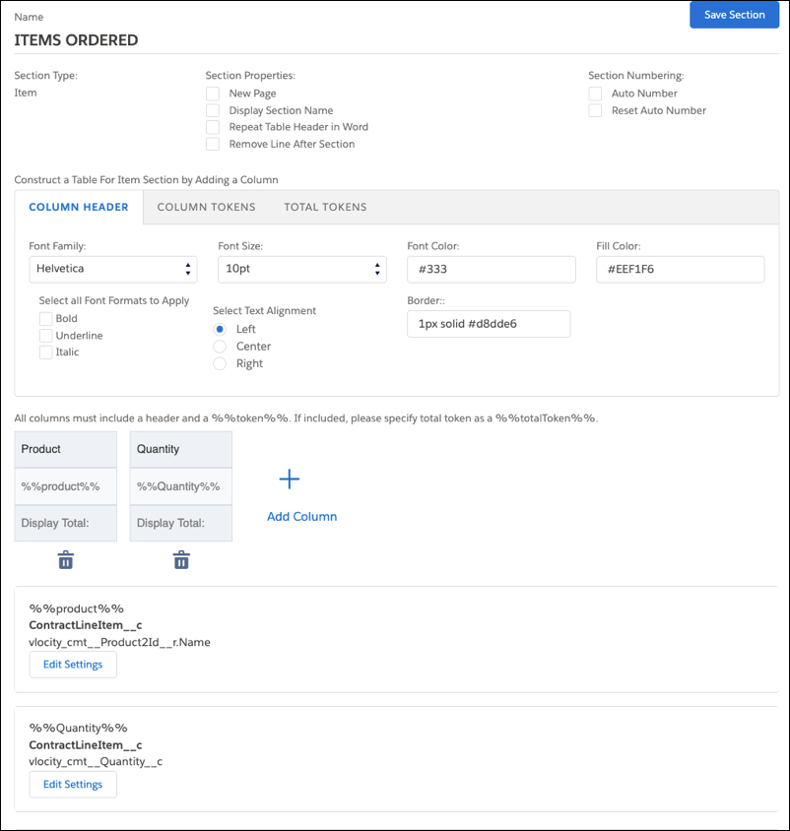Image resolution: width=790 pixels, height=831 pixels.
Task: Delete the Product column with trash icon
Action: 66,560
